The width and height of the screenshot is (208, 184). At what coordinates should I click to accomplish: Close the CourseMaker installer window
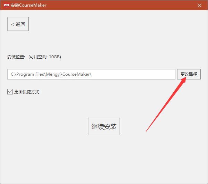(x=199, y=5)
